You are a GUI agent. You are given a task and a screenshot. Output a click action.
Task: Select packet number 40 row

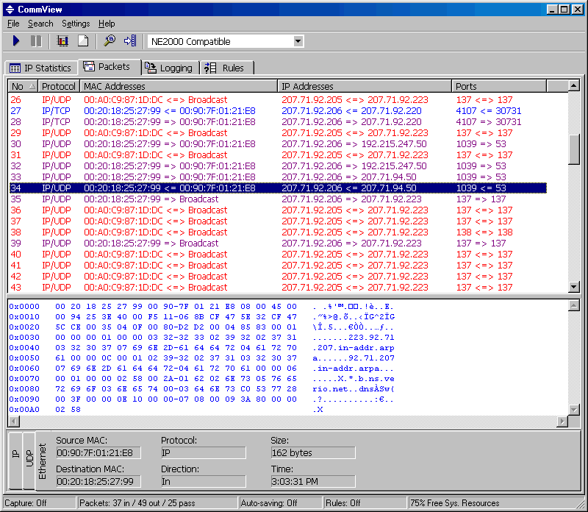click(x=278, y=254)
